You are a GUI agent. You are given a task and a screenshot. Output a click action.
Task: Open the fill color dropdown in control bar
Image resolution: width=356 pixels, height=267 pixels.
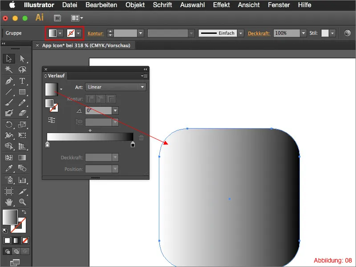click(60, 33)
